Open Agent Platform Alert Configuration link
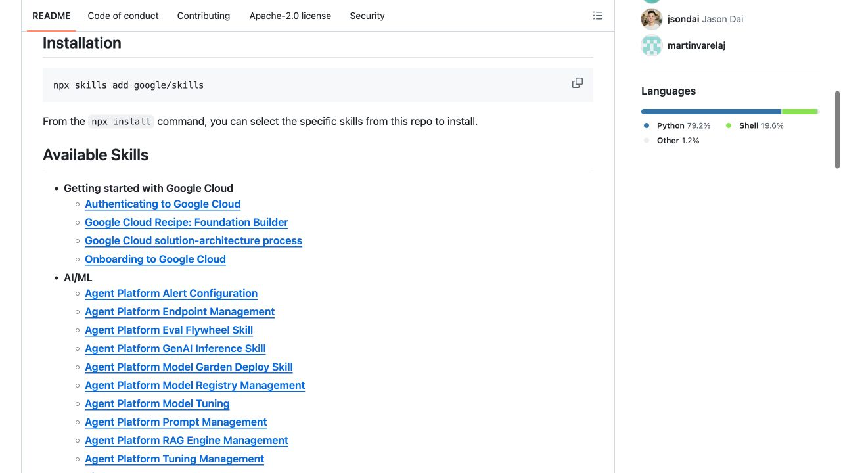Viewport: 841px width, 473px height. point(171,293)
